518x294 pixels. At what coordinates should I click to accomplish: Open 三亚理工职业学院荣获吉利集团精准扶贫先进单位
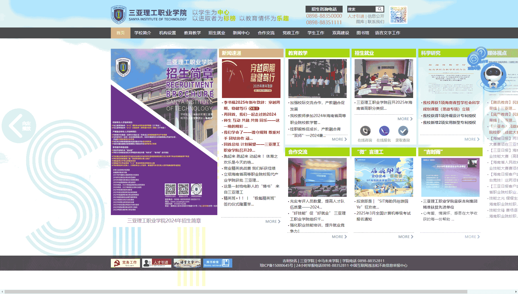450,204
